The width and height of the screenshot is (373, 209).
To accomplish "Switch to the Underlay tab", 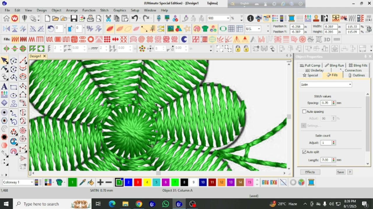I will (x=315, y=70).
